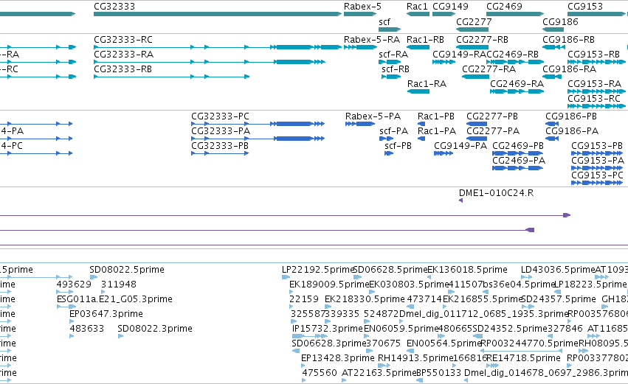
Task: Select transcript CG9186-RA
Action: 552,77
